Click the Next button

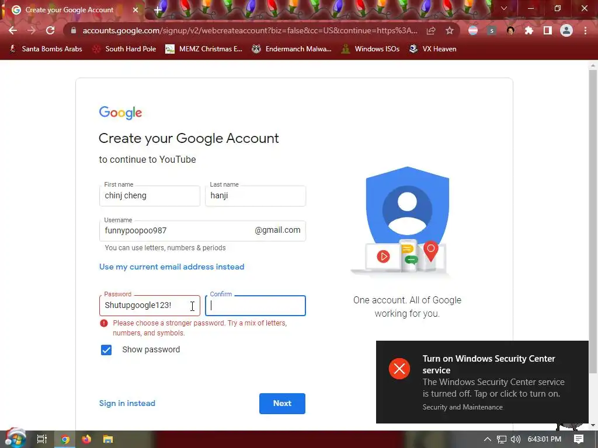coord(282,404)
